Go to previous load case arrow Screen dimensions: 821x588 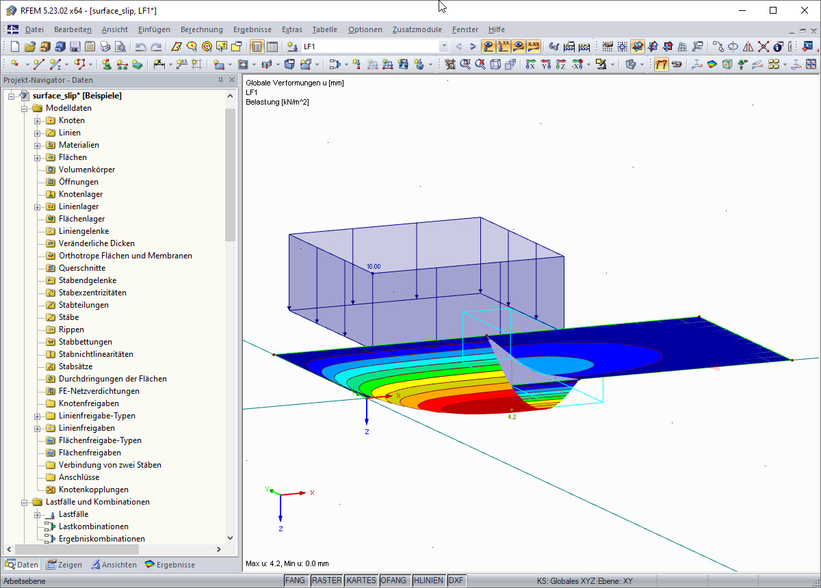coord(458,46)
